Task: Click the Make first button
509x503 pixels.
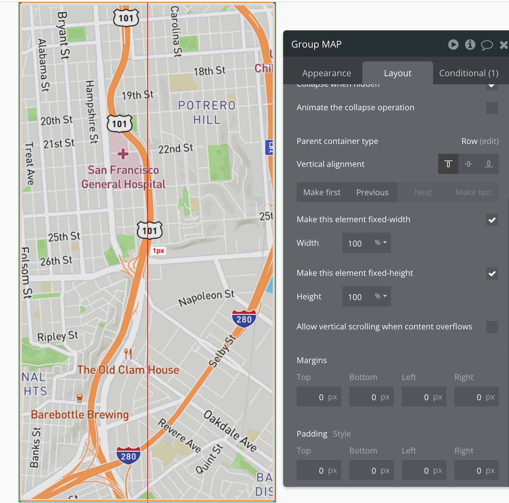Action: tap(322, 192)
